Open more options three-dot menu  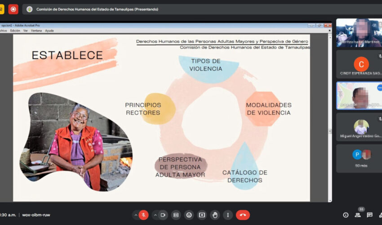[228, 215]
